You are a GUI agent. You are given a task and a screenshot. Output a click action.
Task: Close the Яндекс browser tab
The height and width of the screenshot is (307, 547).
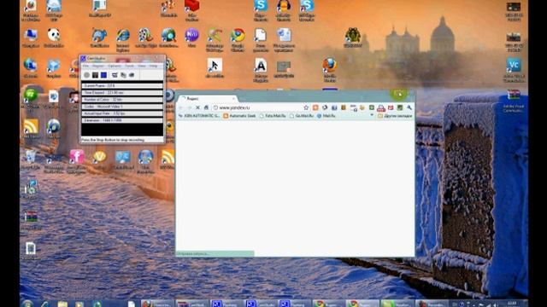[x=233, y=99]
